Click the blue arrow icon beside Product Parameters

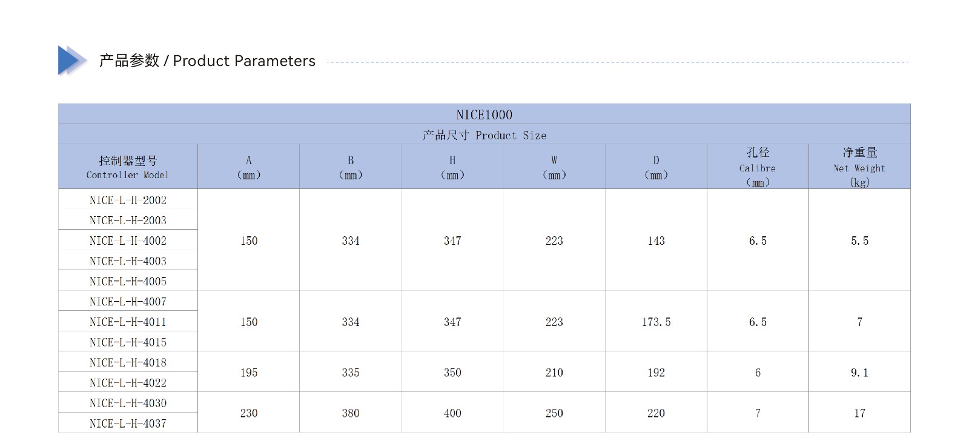(x=73, y=61)
